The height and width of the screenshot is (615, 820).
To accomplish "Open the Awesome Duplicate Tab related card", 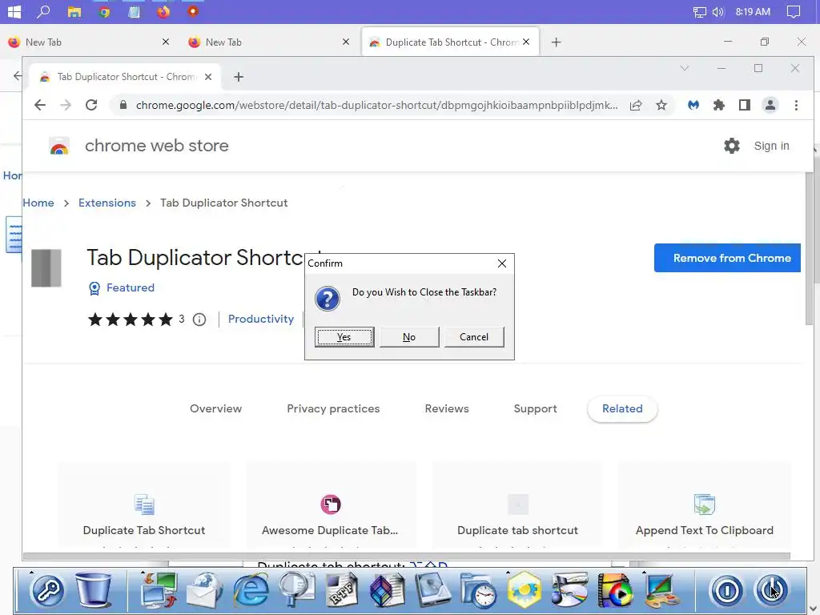I will pos(330,506).
